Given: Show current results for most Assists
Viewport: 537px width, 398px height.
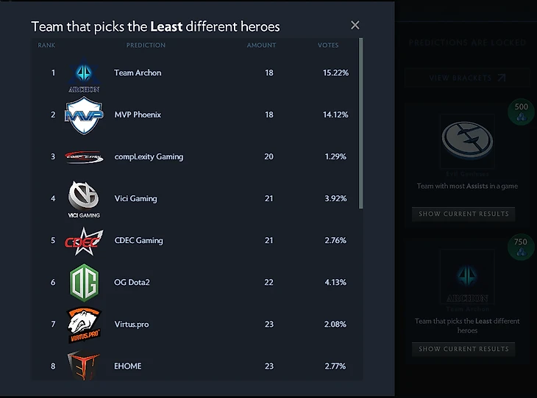Looking at the screenshot, I should pyautogui.click(x=463, y=214).
